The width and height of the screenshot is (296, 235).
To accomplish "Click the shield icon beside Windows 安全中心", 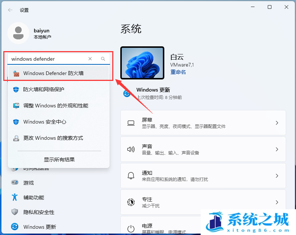I will [16, 122].
